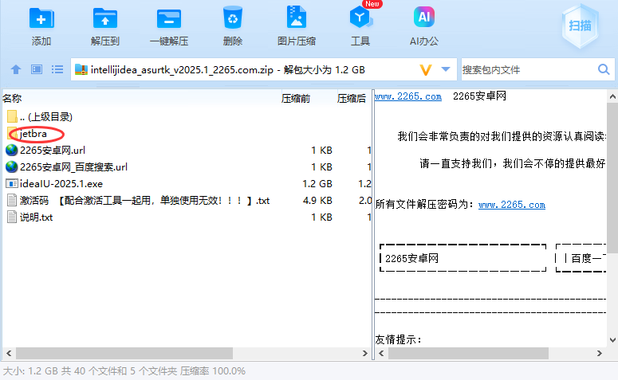The height and width of the screenshot is (380, 618).
Task: Open www.2265.com link at top of preview
Action: (408, 96)
